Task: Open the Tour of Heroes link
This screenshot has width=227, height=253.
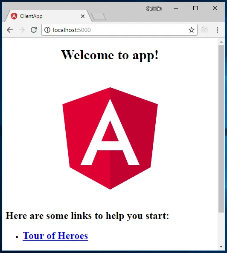Action: click(55, 236)
